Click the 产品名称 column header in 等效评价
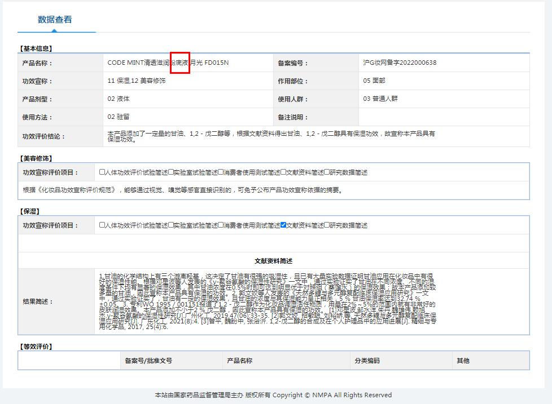Viewport: 552px width, 404px height. click(x=240, y=361)
